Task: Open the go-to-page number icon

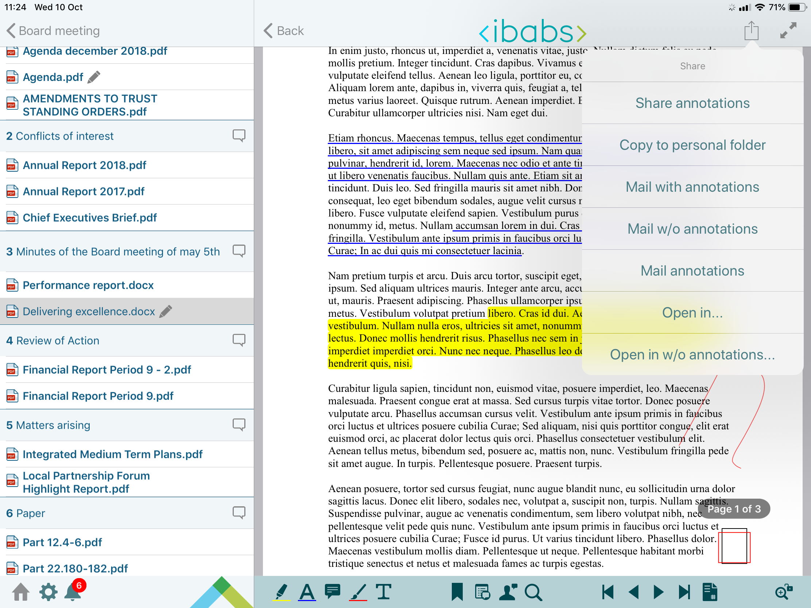Action: (x=710, y=592)
